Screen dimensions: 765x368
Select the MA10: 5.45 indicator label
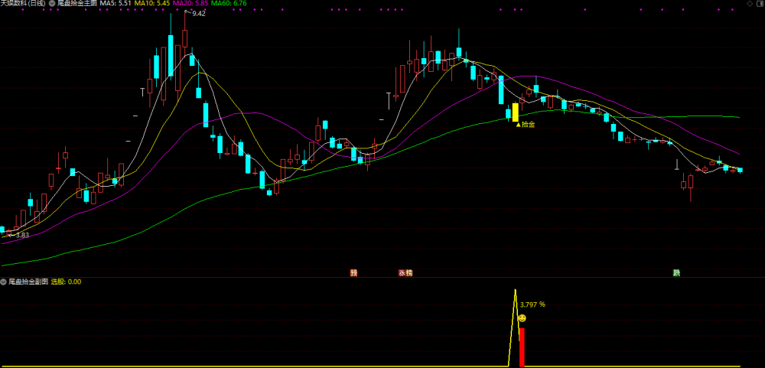[x=152, y=3]
